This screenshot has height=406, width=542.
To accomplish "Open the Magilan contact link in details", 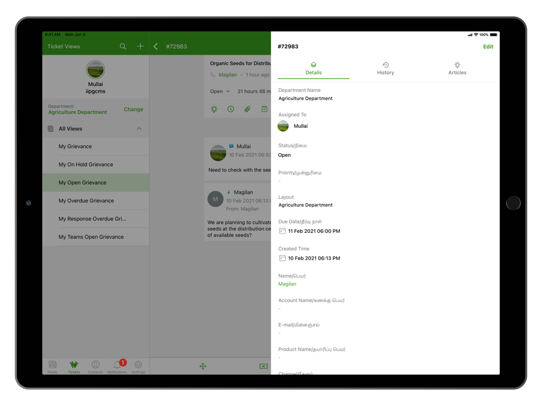I will [x=287, y=284].
